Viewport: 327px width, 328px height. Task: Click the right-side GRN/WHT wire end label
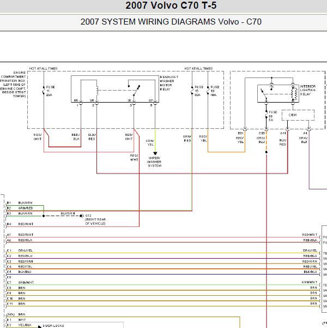pyautogui.click(x=310, y=282)
